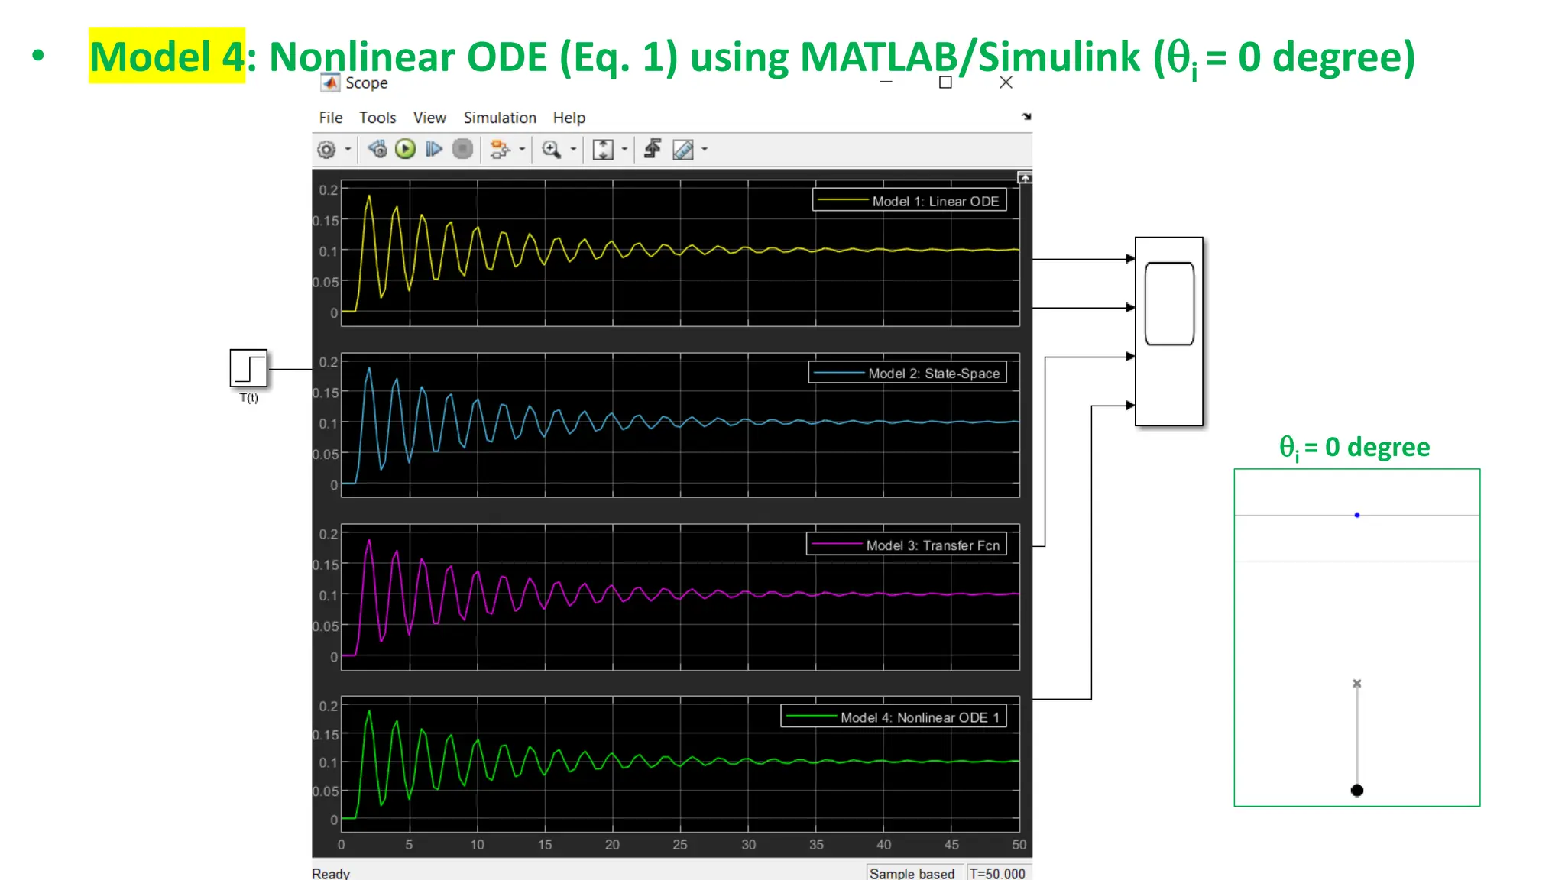
Task: Click the Scale Axes Limits icon
Action: coord(603,150)
